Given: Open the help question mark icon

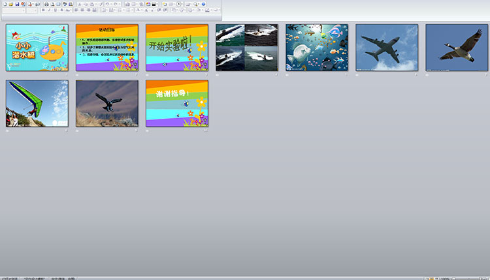Looking at the screenshot, I should (x=203, y=4).
